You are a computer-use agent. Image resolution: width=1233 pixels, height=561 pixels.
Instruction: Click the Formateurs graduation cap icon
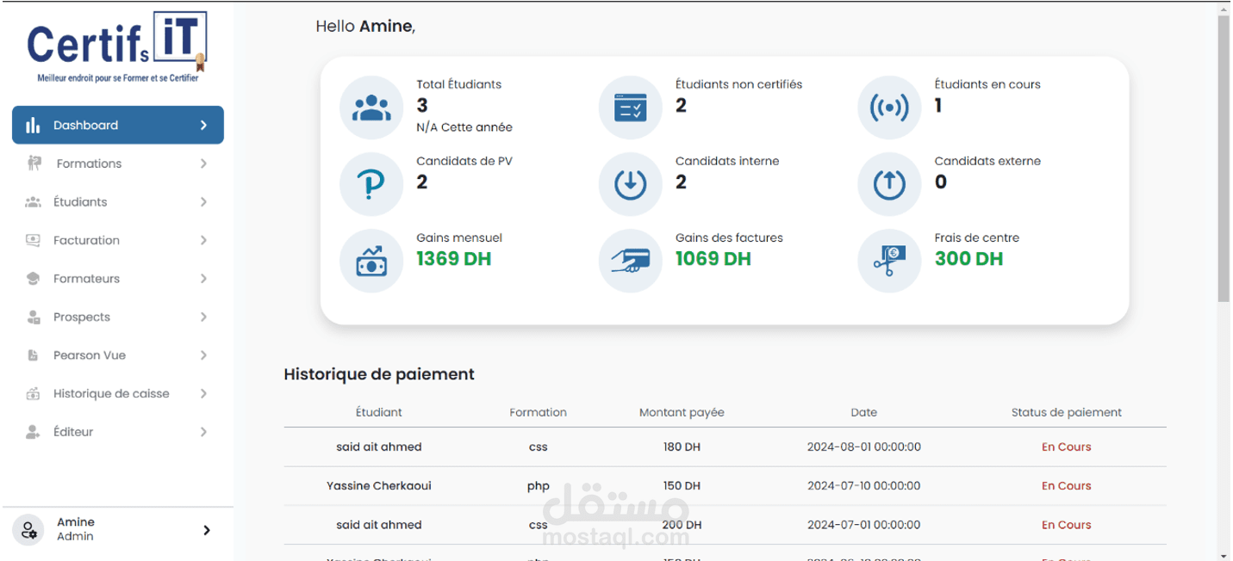(33, 279)
